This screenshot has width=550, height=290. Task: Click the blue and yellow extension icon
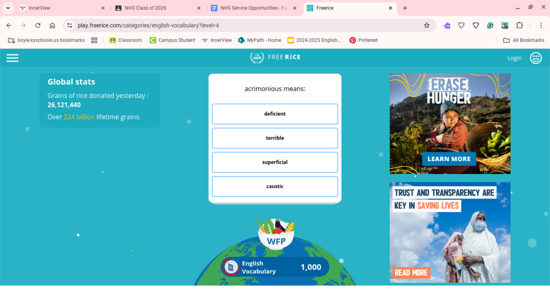(505, 25)
